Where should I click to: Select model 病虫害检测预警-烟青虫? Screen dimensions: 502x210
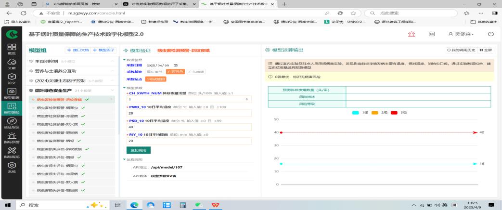coord(72,108)
